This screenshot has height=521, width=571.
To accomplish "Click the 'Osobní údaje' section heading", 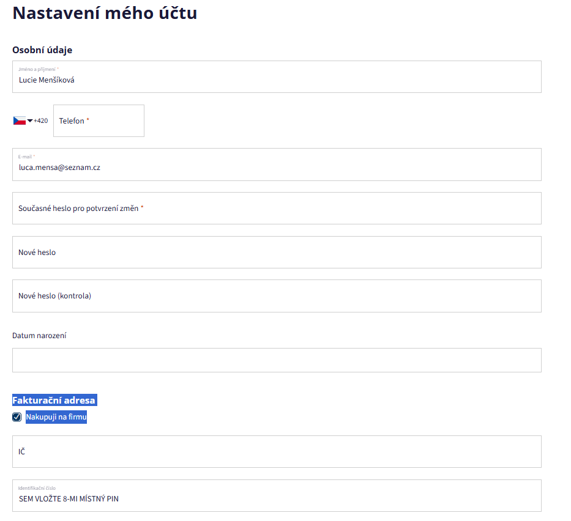I will (42, 50).
